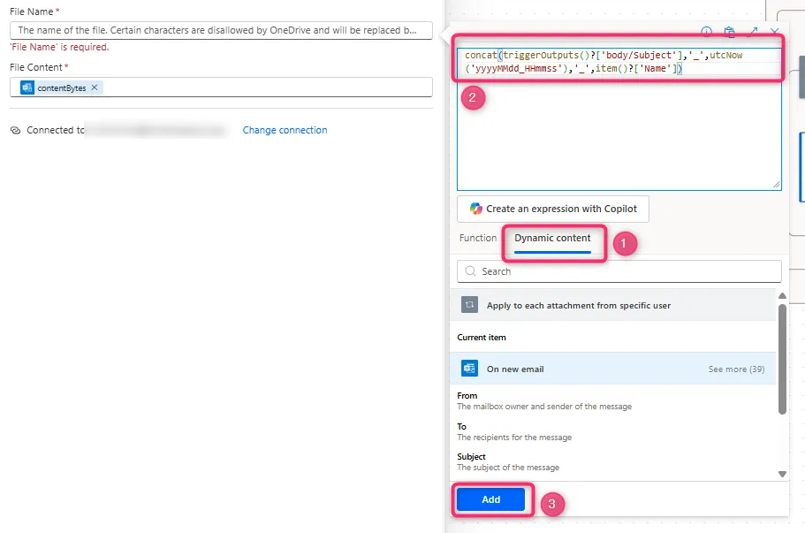This screenshot has height=533, width=805.
Task: Expand See more (39) for On new email
Action: 736,369
